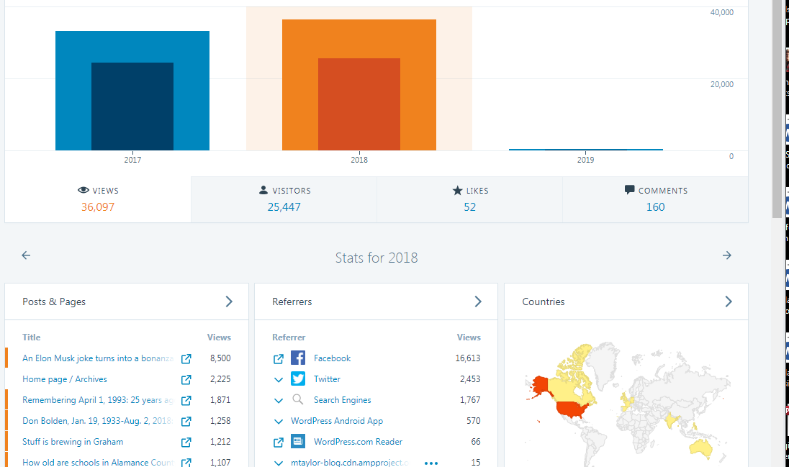Open the Posts & Pages panel chevron
This screenshot has width=789, height=467.
pyautogui.click(x=229, y=301)
